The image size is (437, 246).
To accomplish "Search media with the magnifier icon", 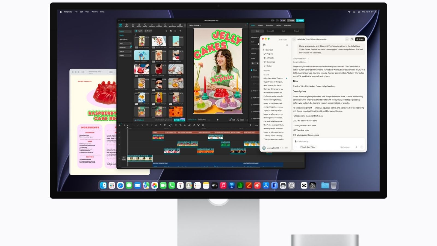I will pyautogui.click(x=166, y=31).
